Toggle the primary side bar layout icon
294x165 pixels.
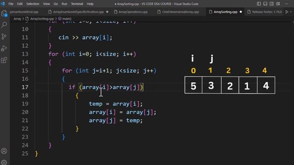[x=259, y=4]
